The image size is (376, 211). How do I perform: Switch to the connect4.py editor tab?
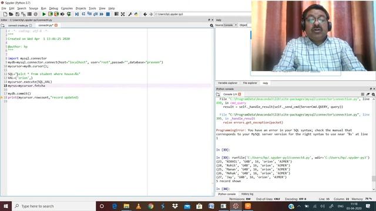point(45,25)
